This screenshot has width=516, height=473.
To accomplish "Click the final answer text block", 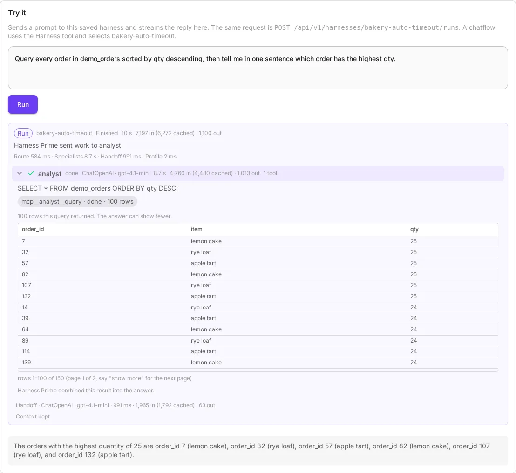I will coord(258,451).
